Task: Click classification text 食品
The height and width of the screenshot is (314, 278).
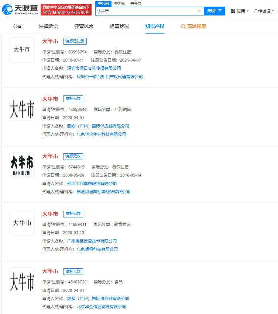Action: [119, 282]
